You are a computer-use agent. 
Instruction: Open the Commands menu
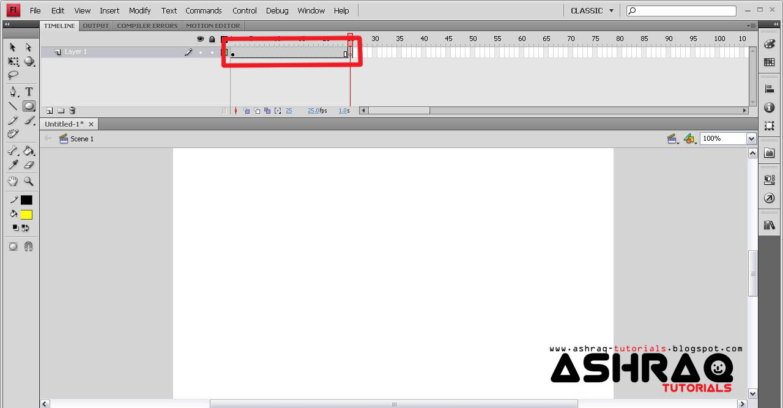click(x=203, y=10)
